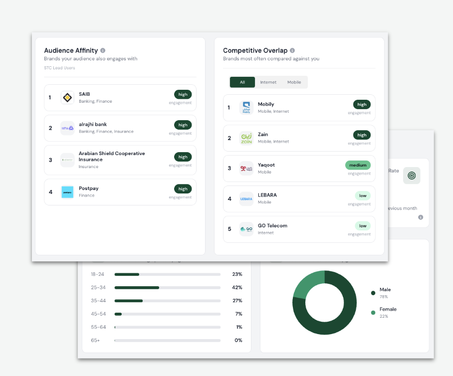Click the GO Telecom brand logo
The height and width of the screenshot is (376, 453).
[246, 229]
